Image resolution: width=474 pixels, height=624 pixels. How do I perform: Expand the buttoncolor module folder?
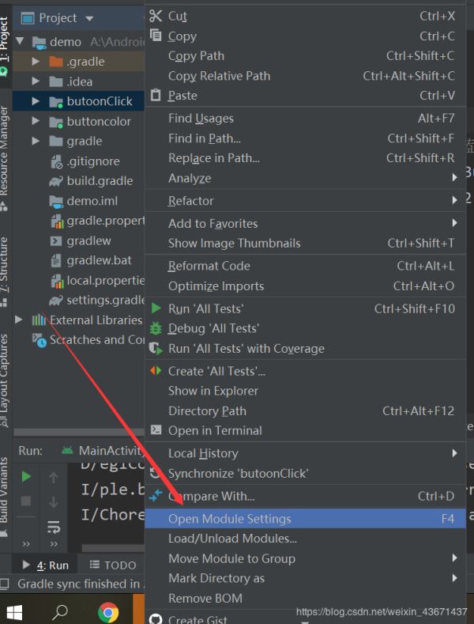point(36,121)
